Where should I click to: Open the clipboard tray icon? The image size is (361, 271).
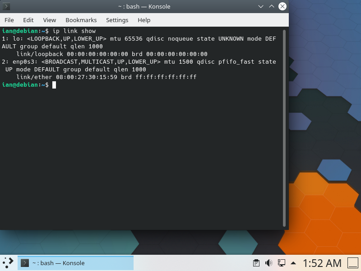point(256,263)
